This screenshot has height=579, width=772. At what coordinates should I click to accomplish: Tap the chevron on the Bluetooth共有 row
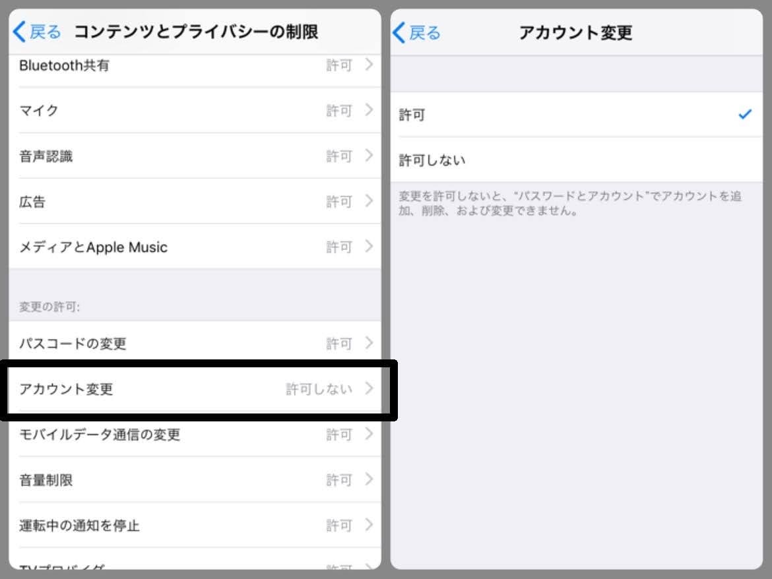tap(369, 65)
